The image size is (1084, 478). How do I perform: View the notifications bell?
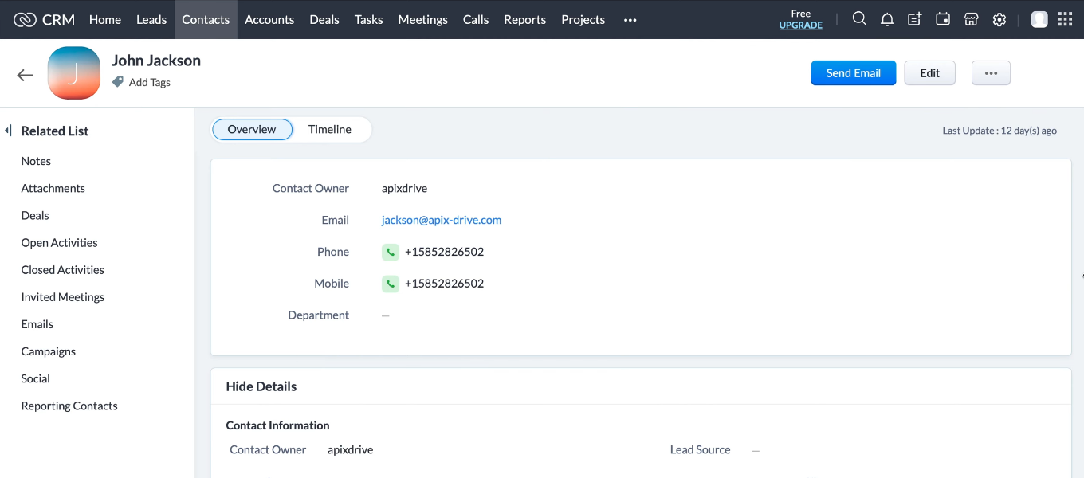887,19
